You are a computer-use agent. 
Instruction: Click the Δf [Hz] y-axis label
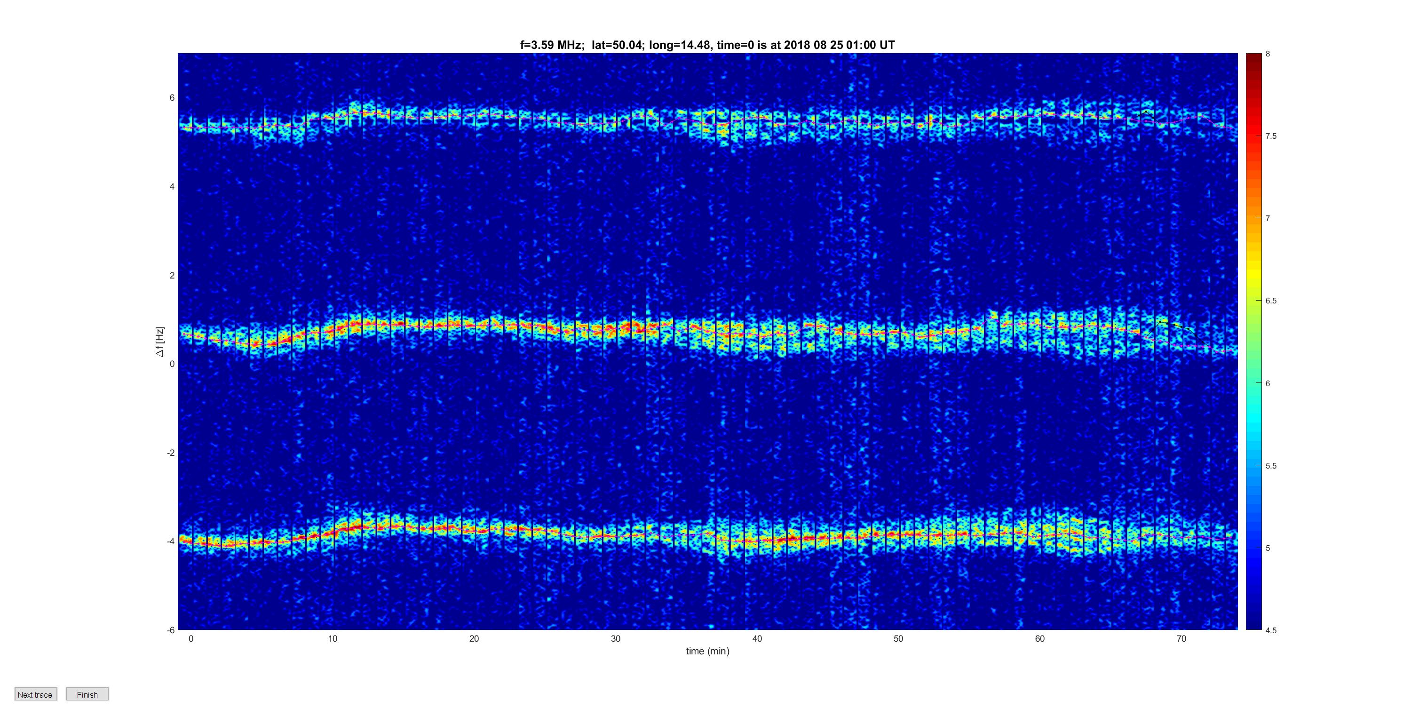point(159,342)
